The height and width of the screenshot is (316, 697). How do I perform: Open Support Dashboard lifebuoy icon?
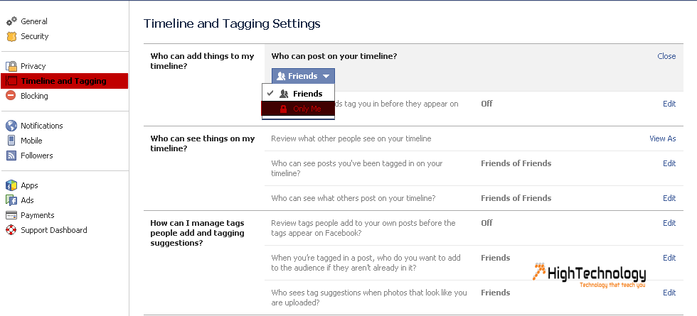[11, 230]
